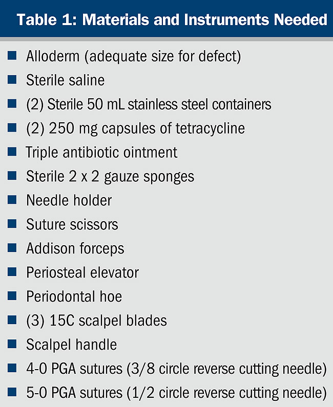
Task: Click the Table 1 header title
Action: 172,20
